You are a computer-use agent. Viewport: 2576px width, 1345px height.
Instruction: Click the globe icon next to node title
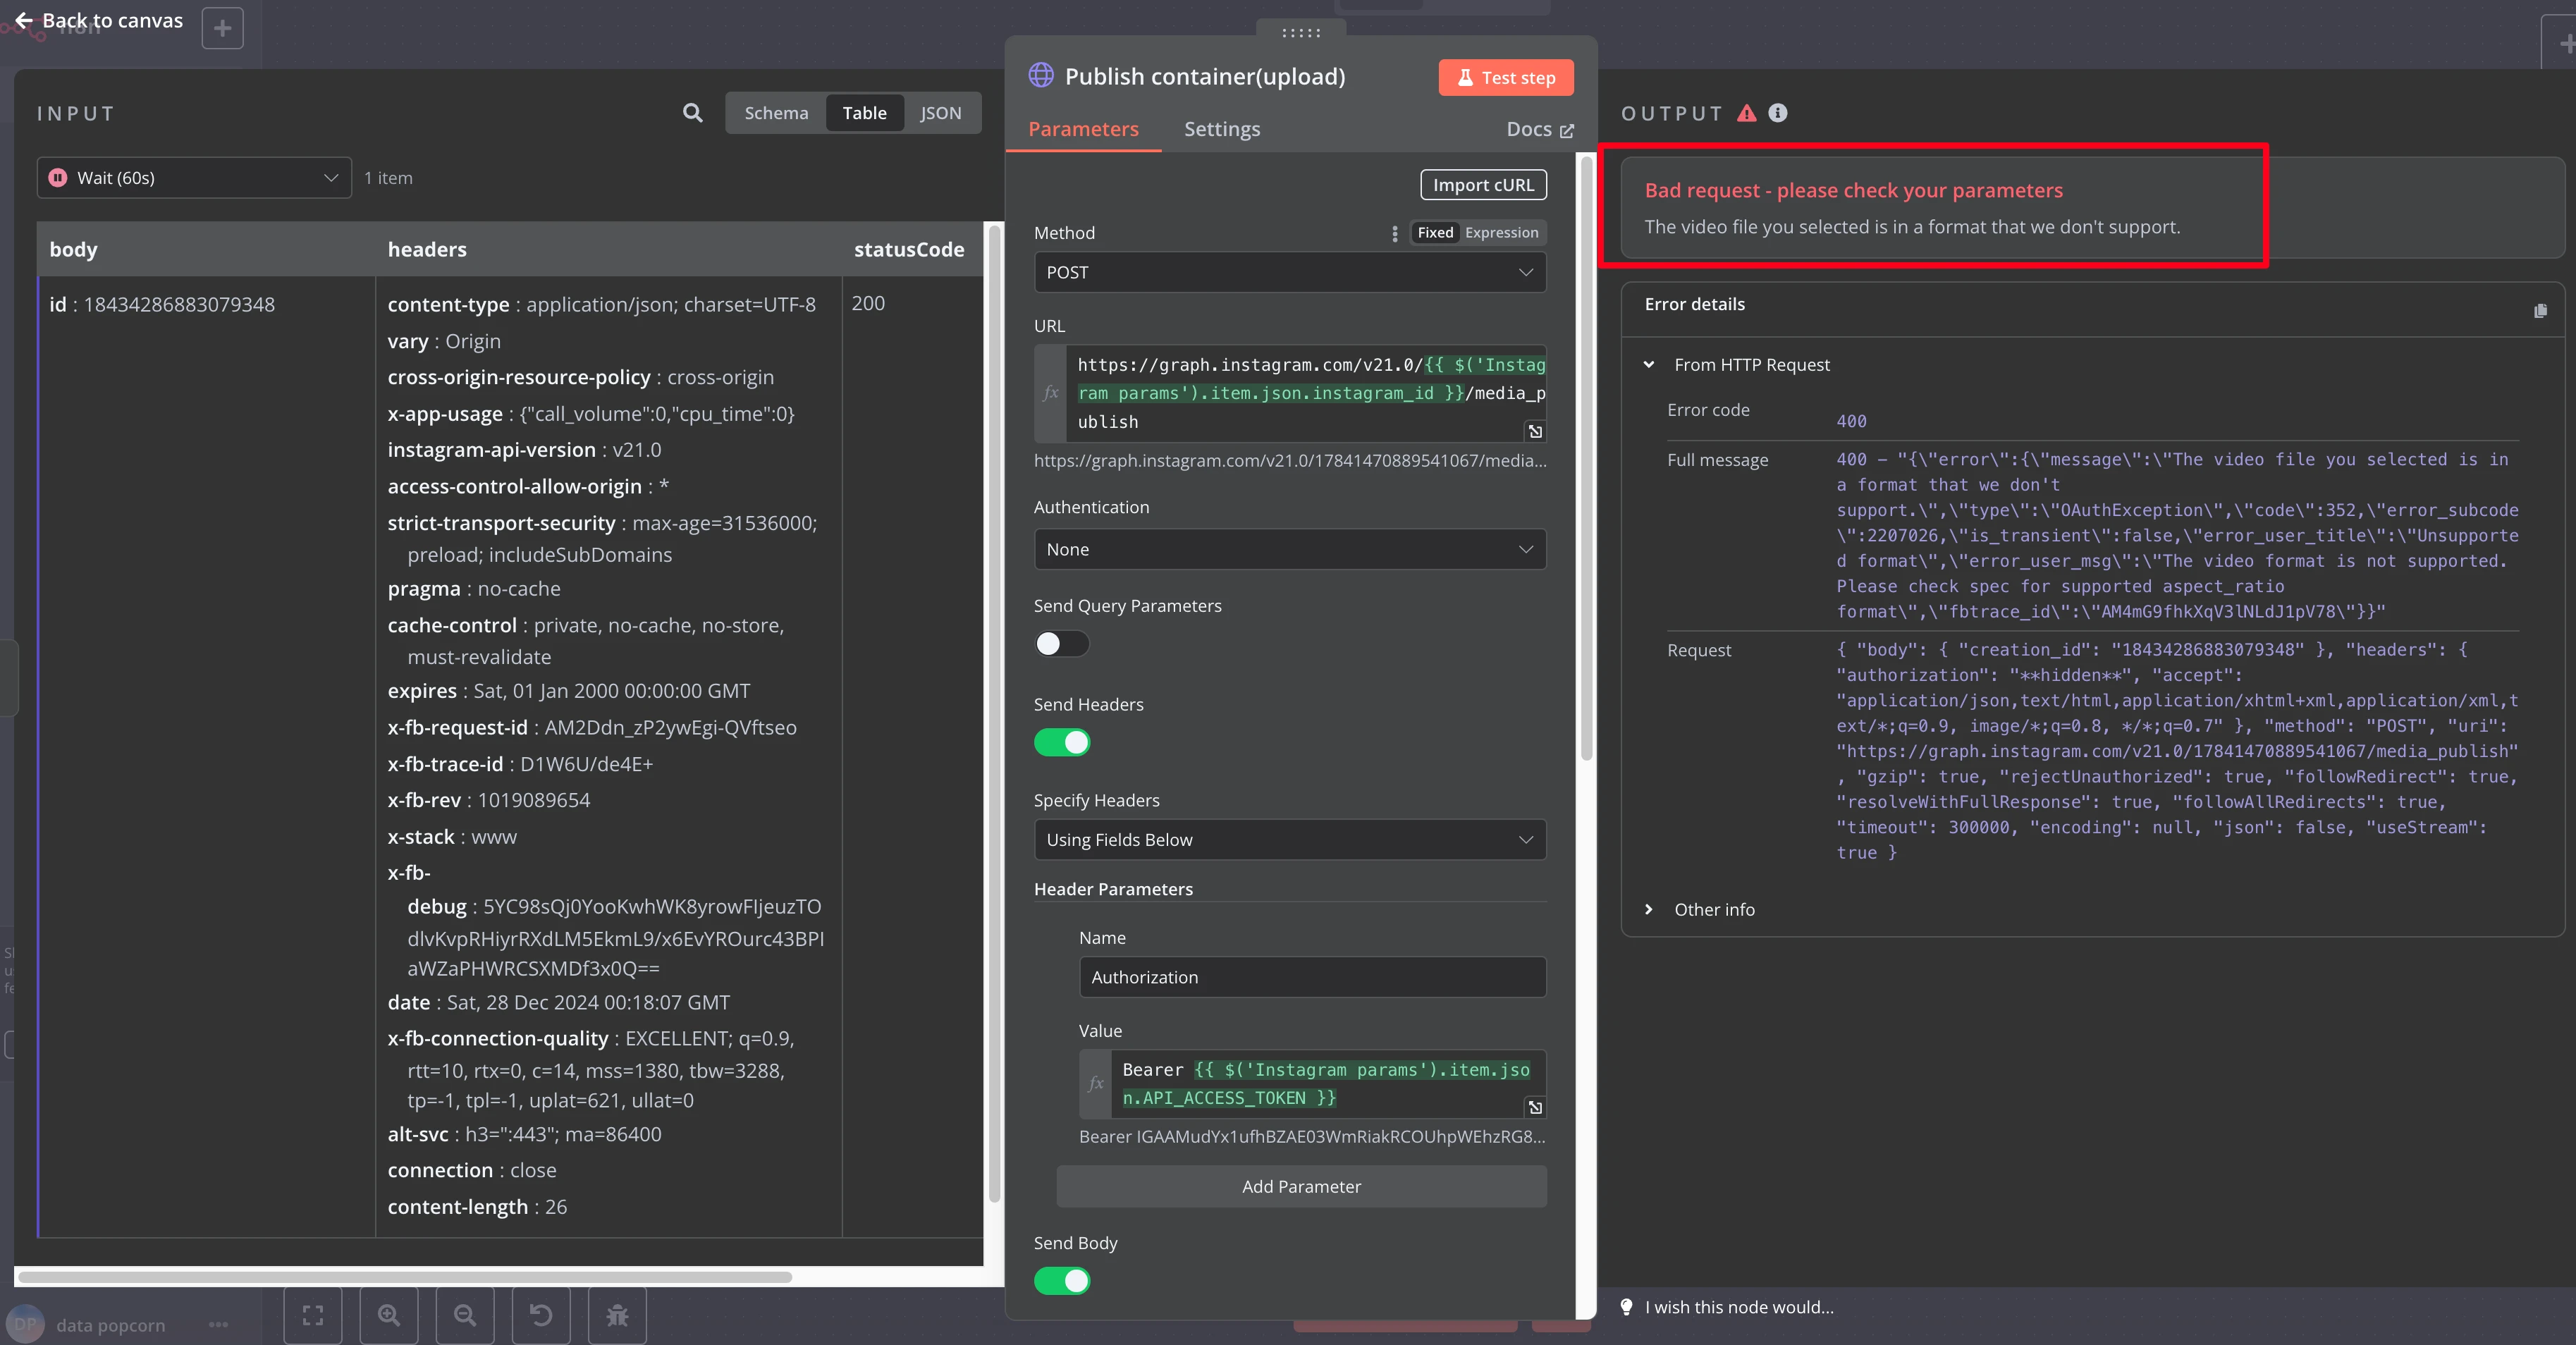point(1041,76)
